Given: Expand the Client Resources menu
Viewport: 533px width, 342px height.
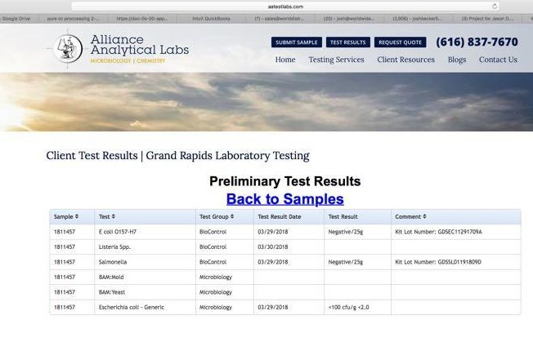Looking at the screenshot, I should (405, 60).
